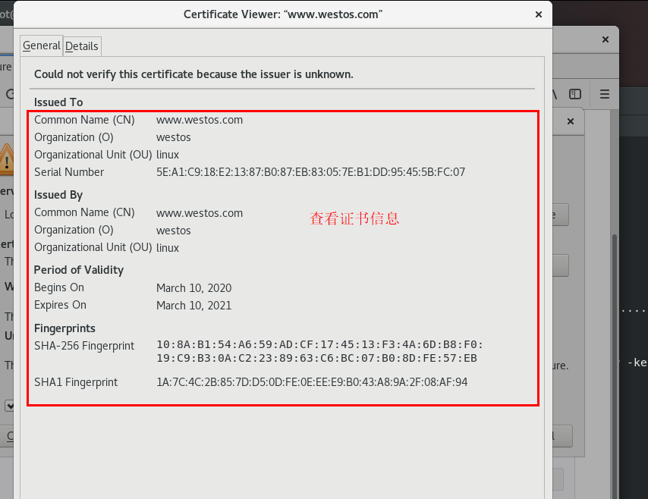Screen dimensions: 648x499
Task: Select the SHA1 fingerprint value
Action: [x=312, y=382]
